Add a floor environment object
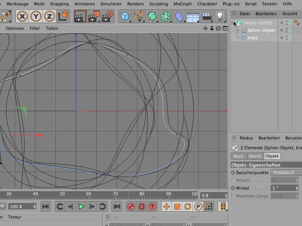 click(x=193, y=17)
